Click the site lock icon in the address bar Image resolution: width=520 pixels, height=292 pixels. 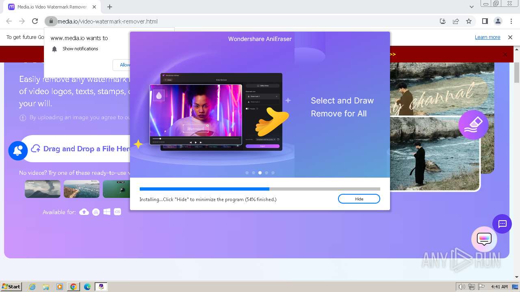pyautogui.click(x=50, y=21)
